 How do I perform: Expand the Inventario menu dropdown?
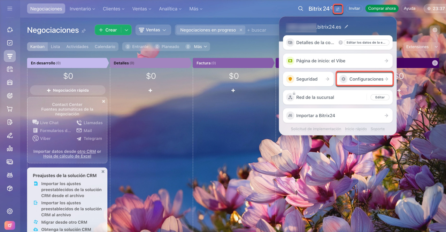(82, 9)
